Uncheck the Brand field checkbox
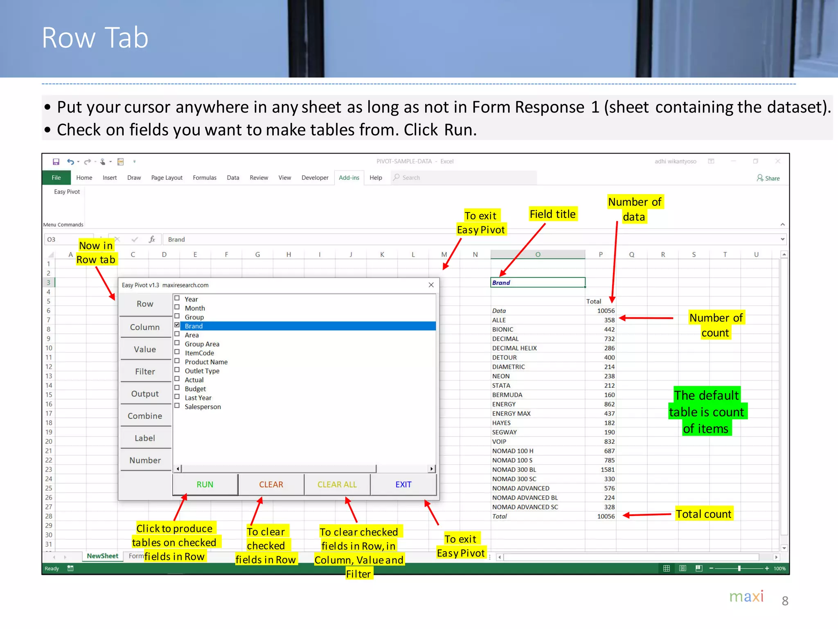The width and height of the screenshot is (838, 629). click(x=177, y=326)
